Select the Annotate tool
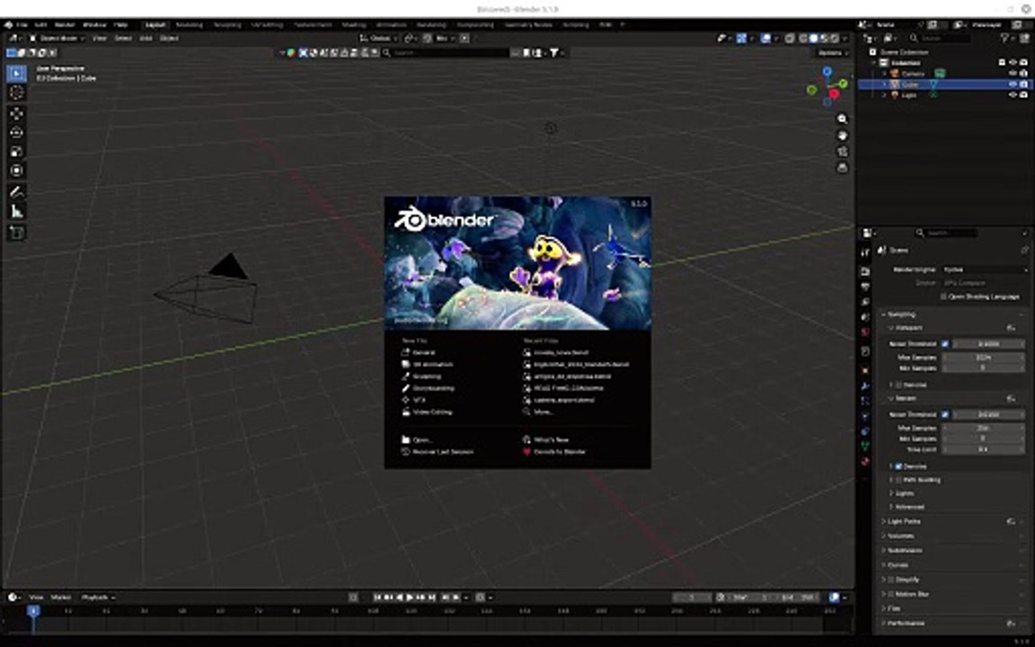 click(16, 192)
